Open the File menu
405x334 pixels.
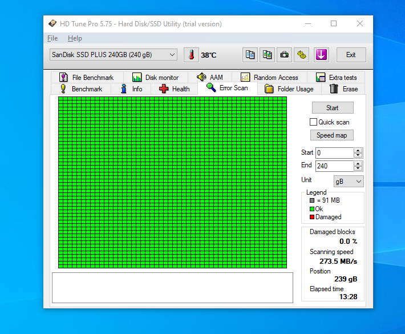pyautogui.click(x=52, y=38)
